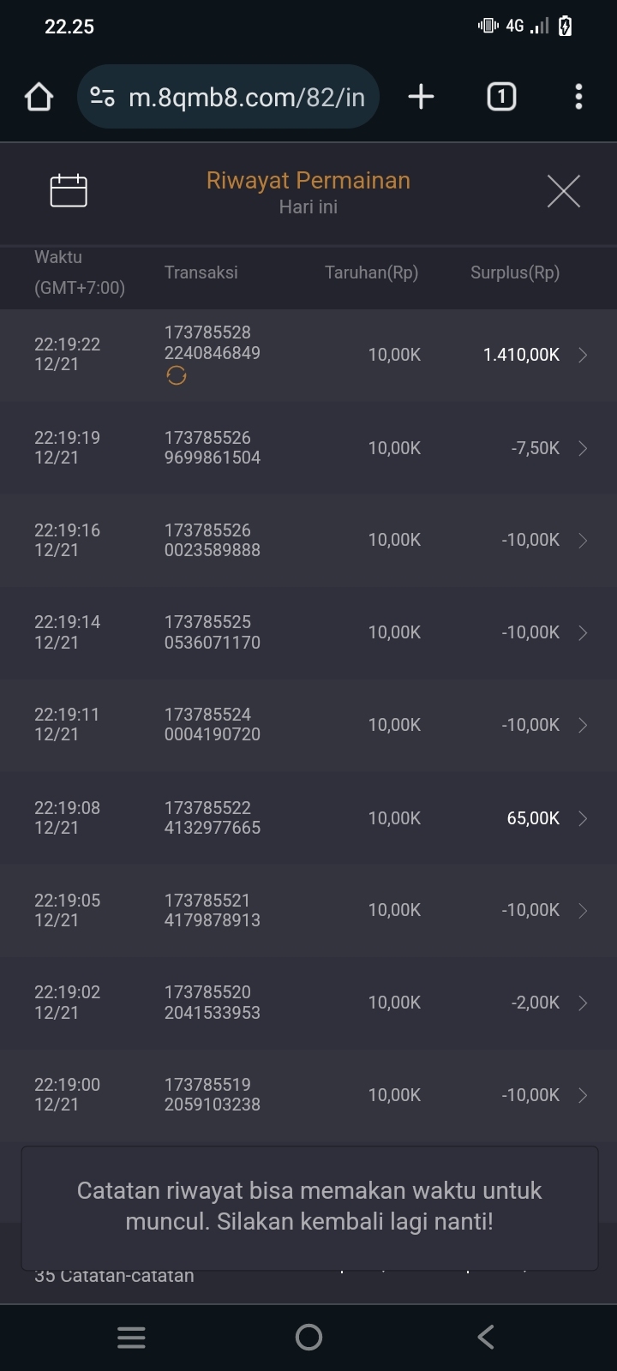This screenshot has width=617, height=1371.
Task: Open a new browser tab
Action: (x=421, y=97)
